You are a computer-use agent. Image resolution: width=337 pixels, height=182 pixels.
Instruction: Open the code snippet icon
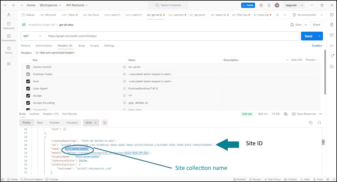coord(332,45)
